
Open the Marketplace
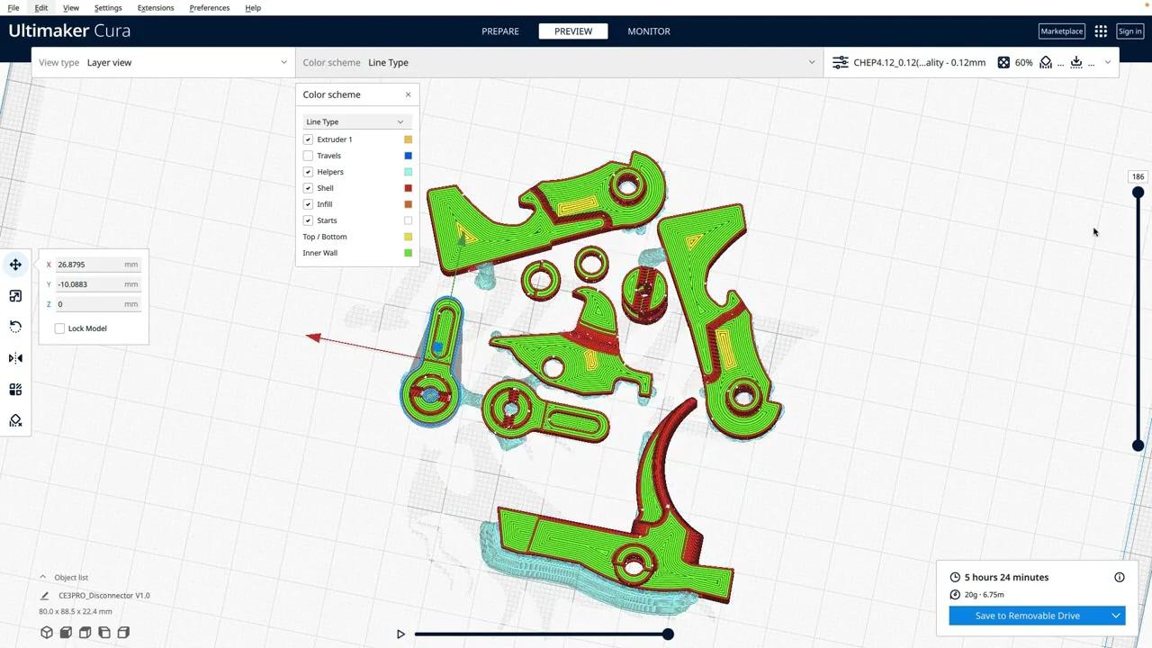[1061, 31]
